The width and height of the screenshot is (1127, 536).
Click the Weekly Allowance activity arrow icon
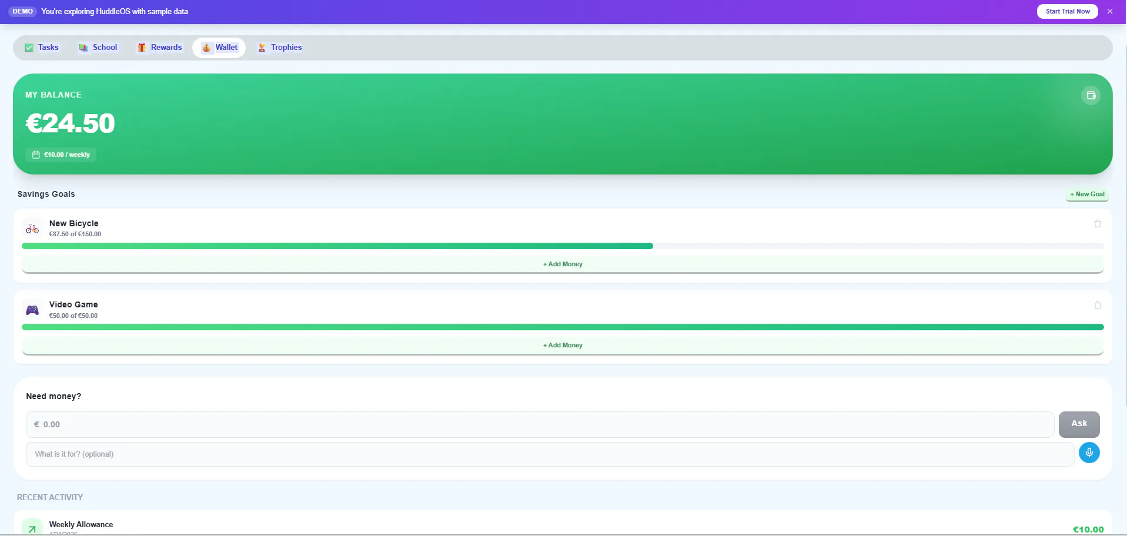pyautogui.click(x=32, y=527)
